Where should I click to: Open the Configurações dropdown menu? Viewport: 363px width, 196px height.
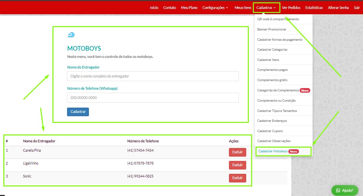[215, 8]
